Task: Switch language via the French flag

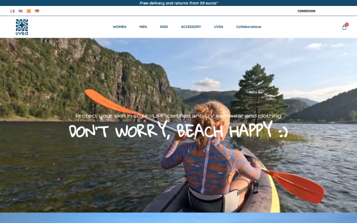Action: pyautogui.click(x=12, y=11)
